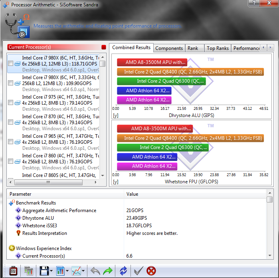Image resolution: width=279 pixels, height=278 pixels.
Task: Select the Whetstone 18.7GFLOPS value
Action: pos(139,226)
